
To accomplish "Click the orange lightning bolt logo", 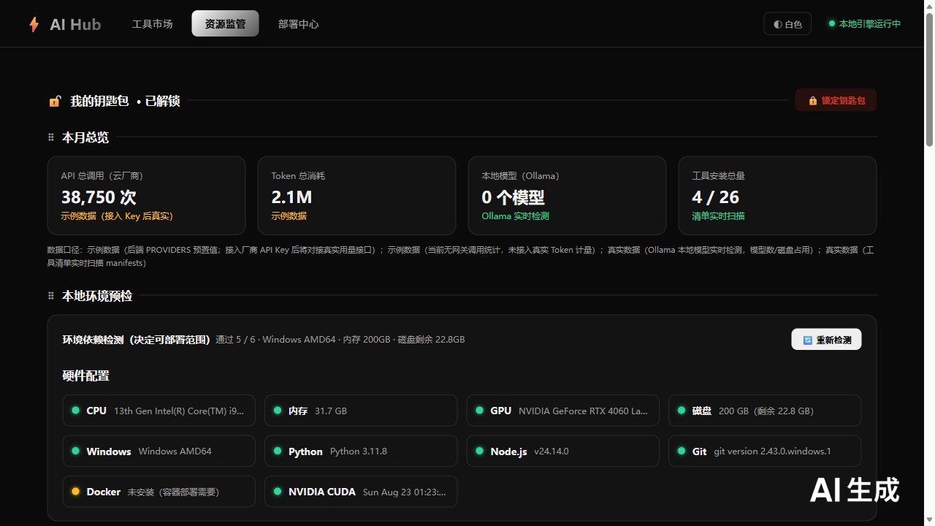I will pos(34,24).
